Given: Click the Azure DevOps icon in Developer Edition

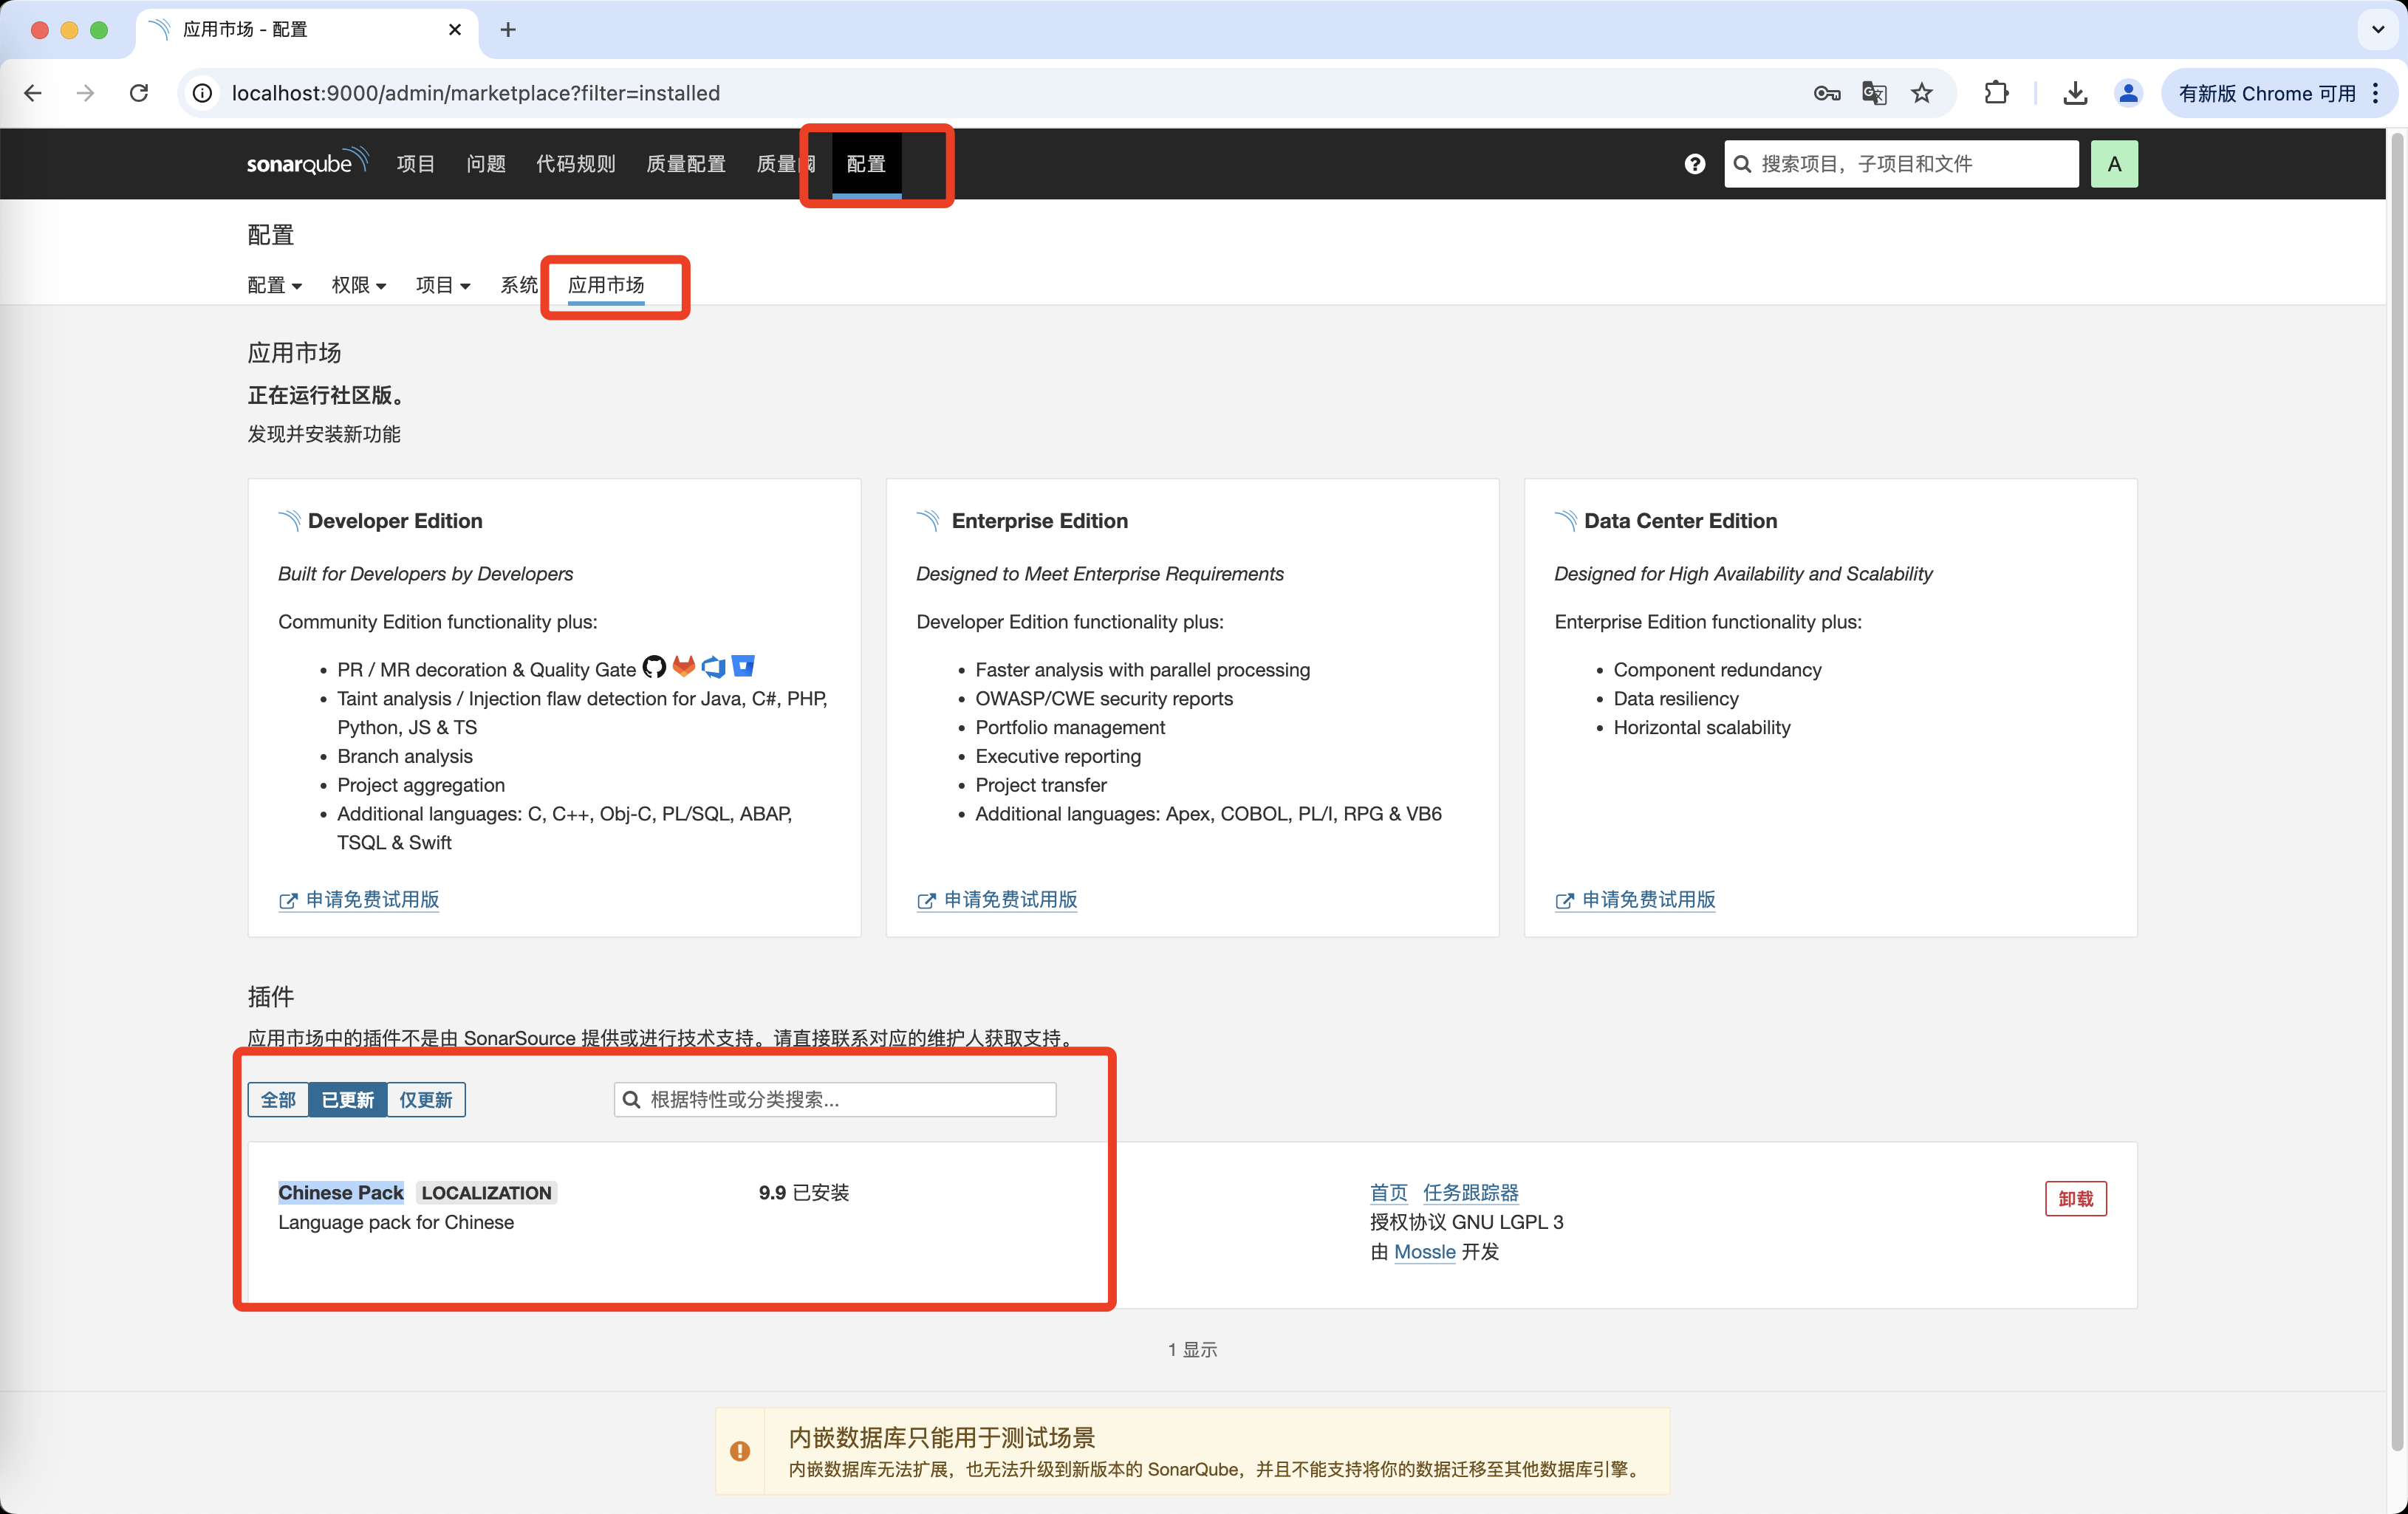Looking at the screenshot, I should [x=713, y=667].
